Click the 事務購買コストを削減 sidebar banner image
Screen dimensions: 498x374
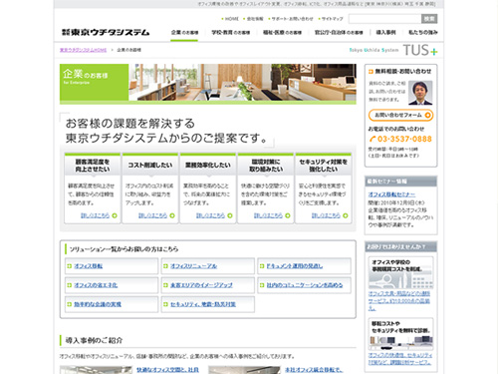click(x=400, y=273)
